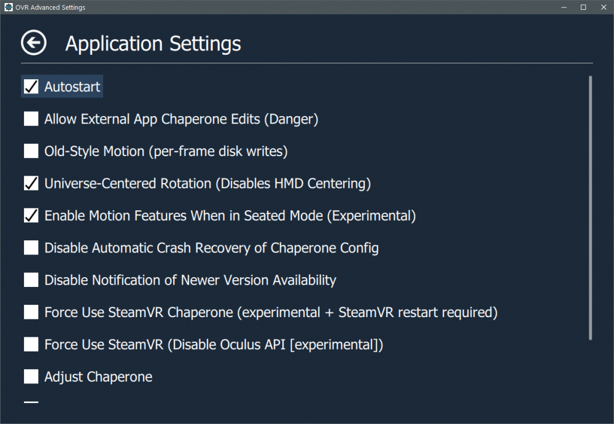Viewport: 614px width, 424px height.
Task: Close the OVR Advanced Settings window
Action: [603, 7]
